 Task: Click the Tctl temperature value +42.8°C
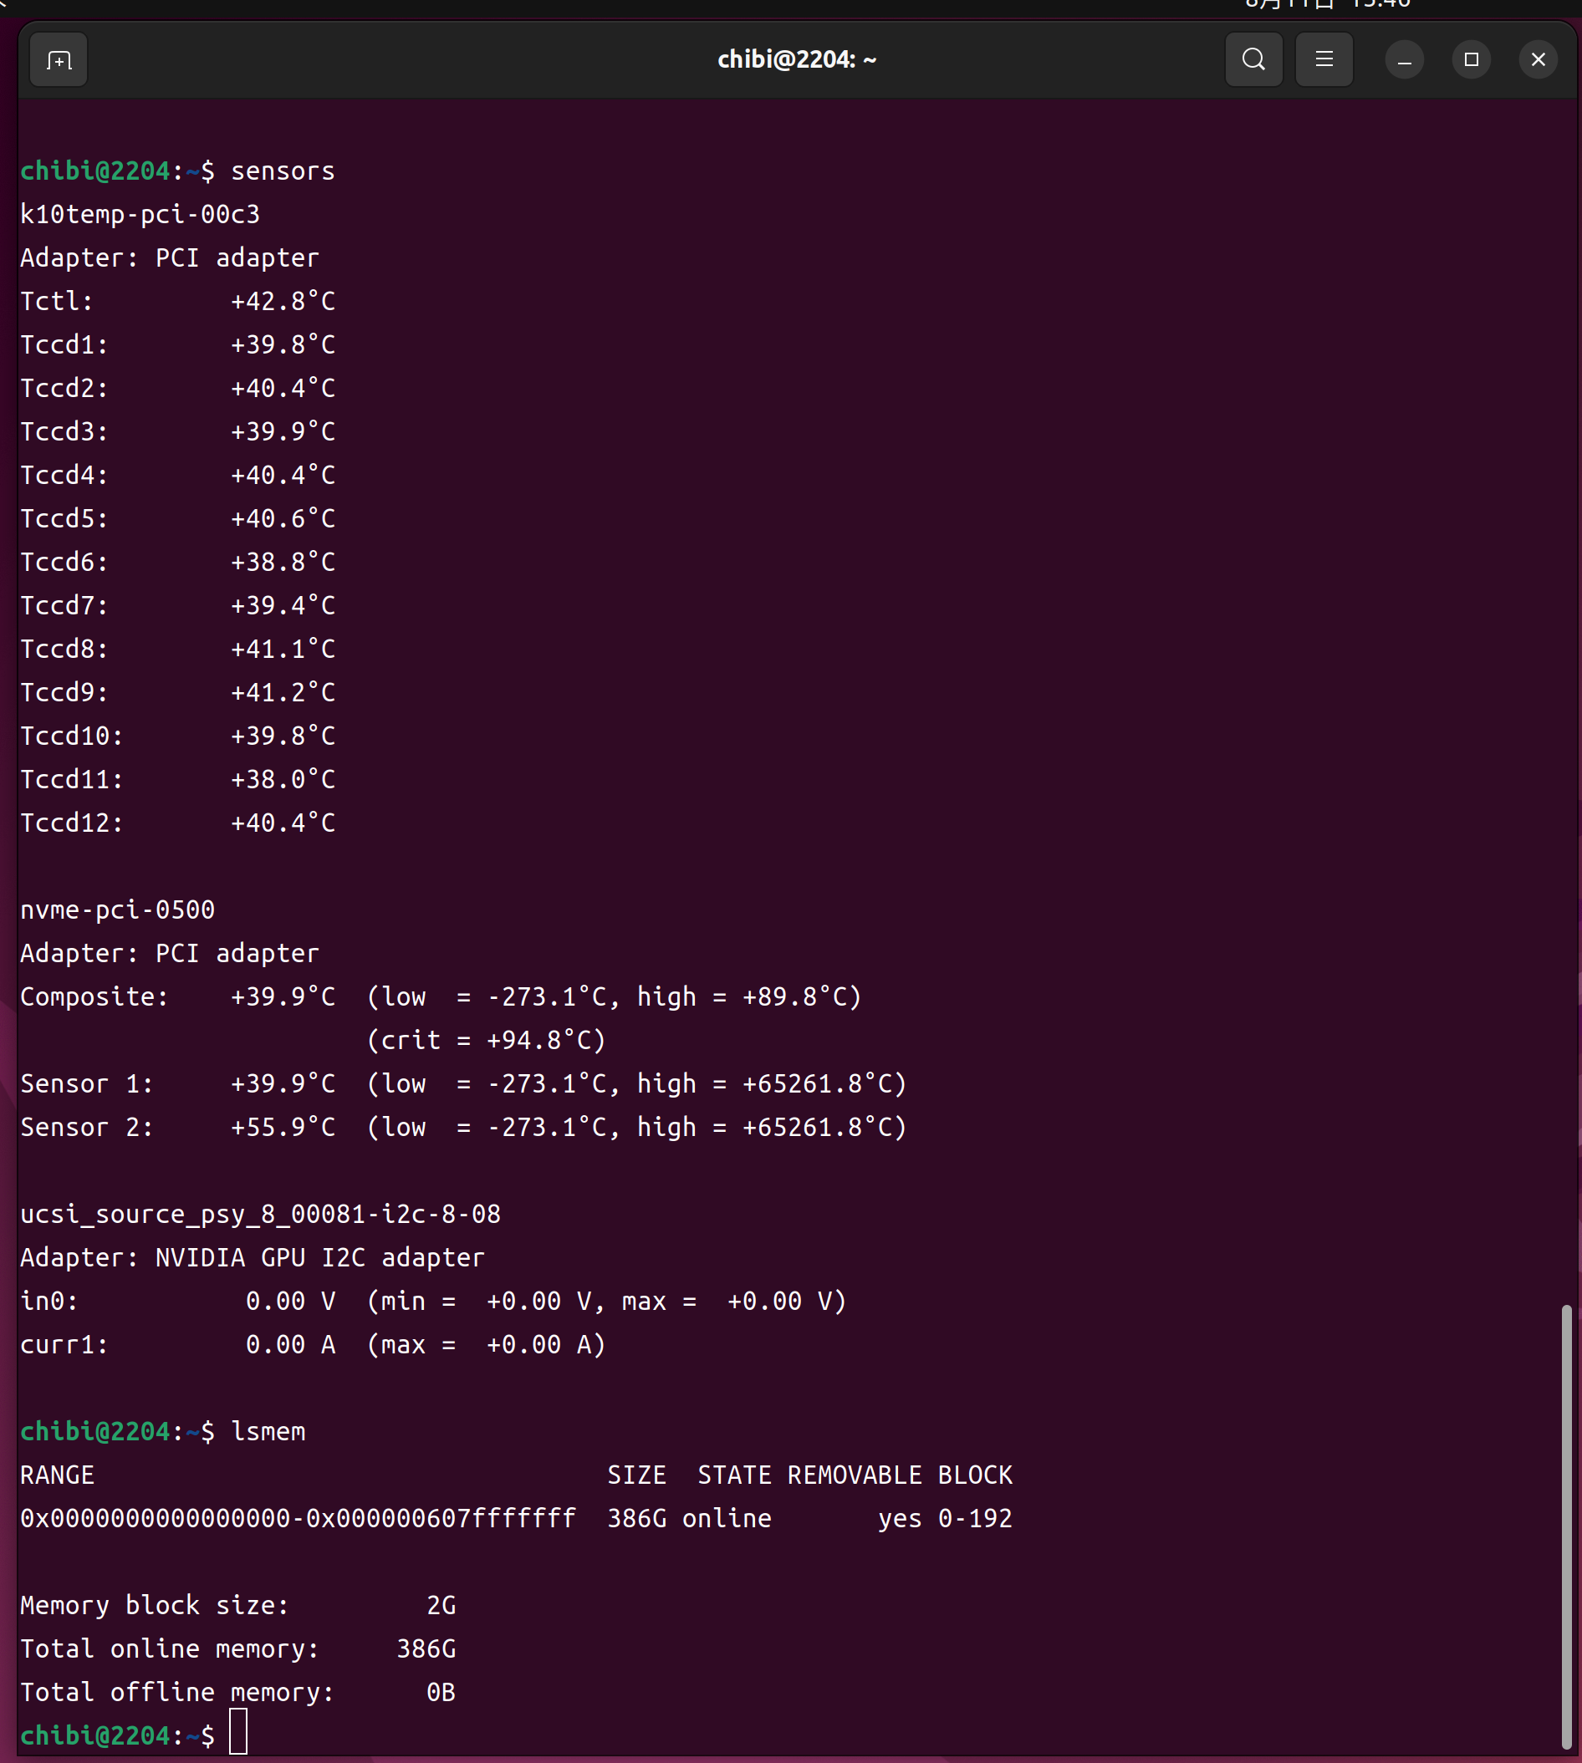pos(283,302)
